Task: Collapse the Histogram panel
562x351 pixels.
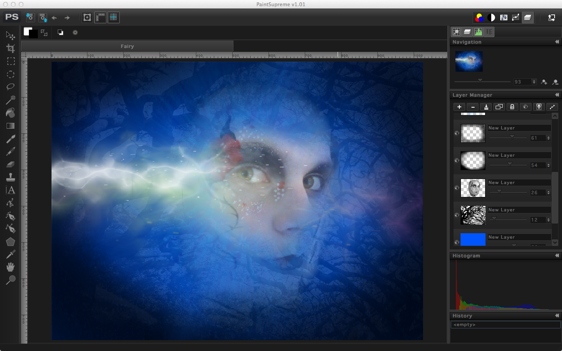Action: [x=557, y=255]
